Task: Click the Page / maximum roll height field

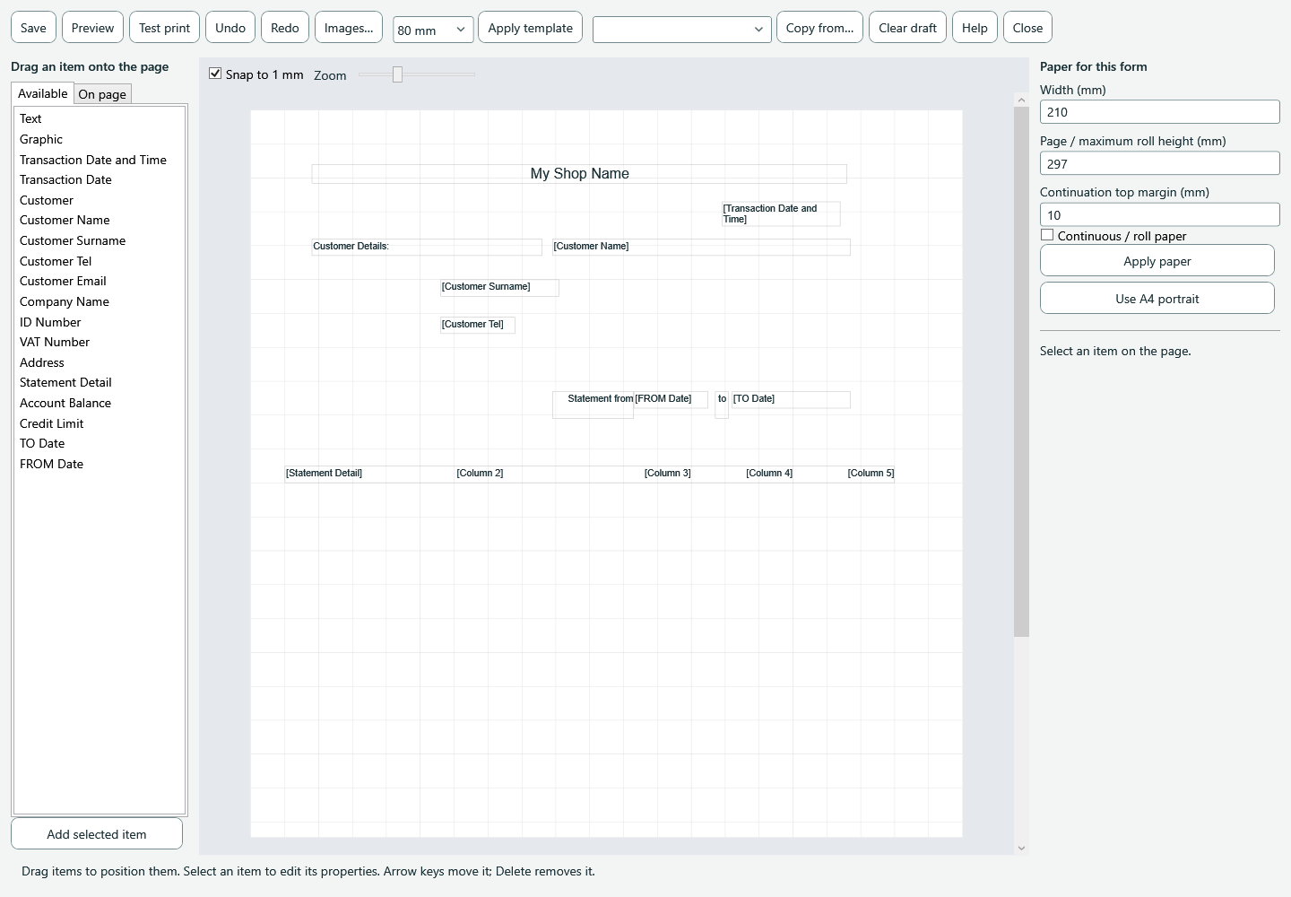Action: click(1159, 163)
